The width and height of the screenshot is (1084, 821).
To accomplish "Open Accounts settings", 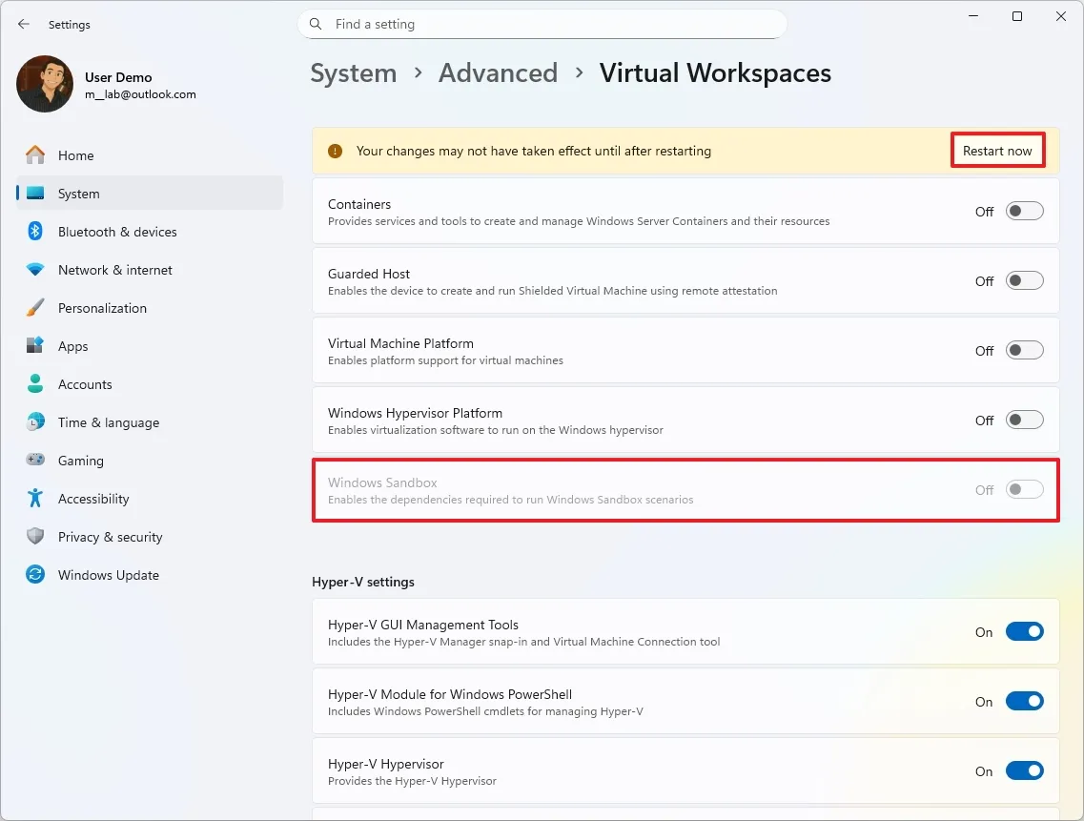I will pyautogui.click(x=85, y=384).
